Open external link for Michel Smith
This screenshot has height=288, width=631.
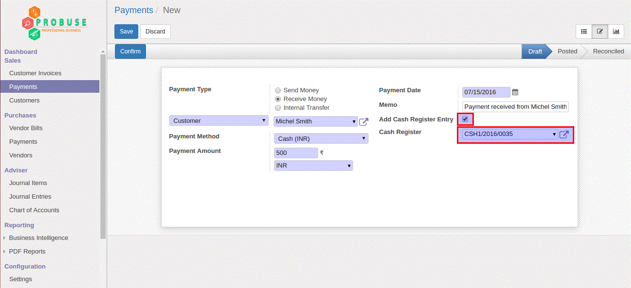point(364,122)
